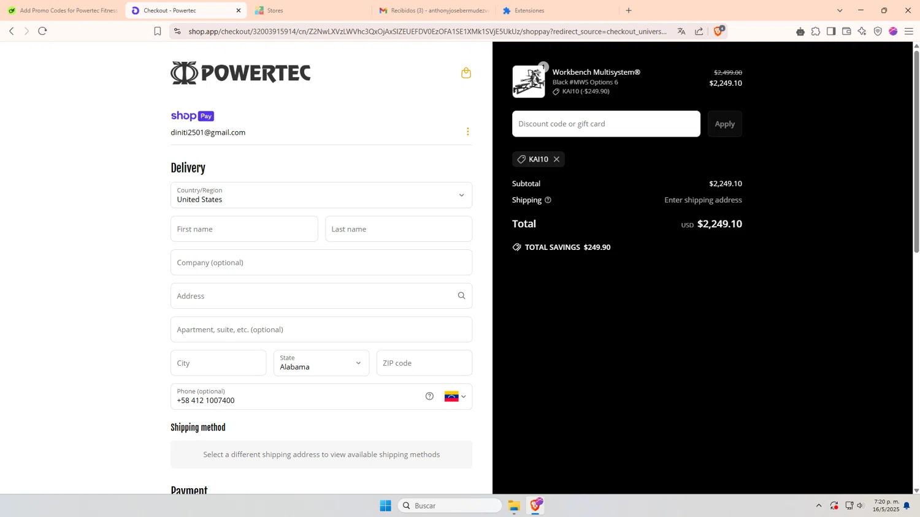Click the TOTAL SAVINGS $249.90 text

pos(567,247)
